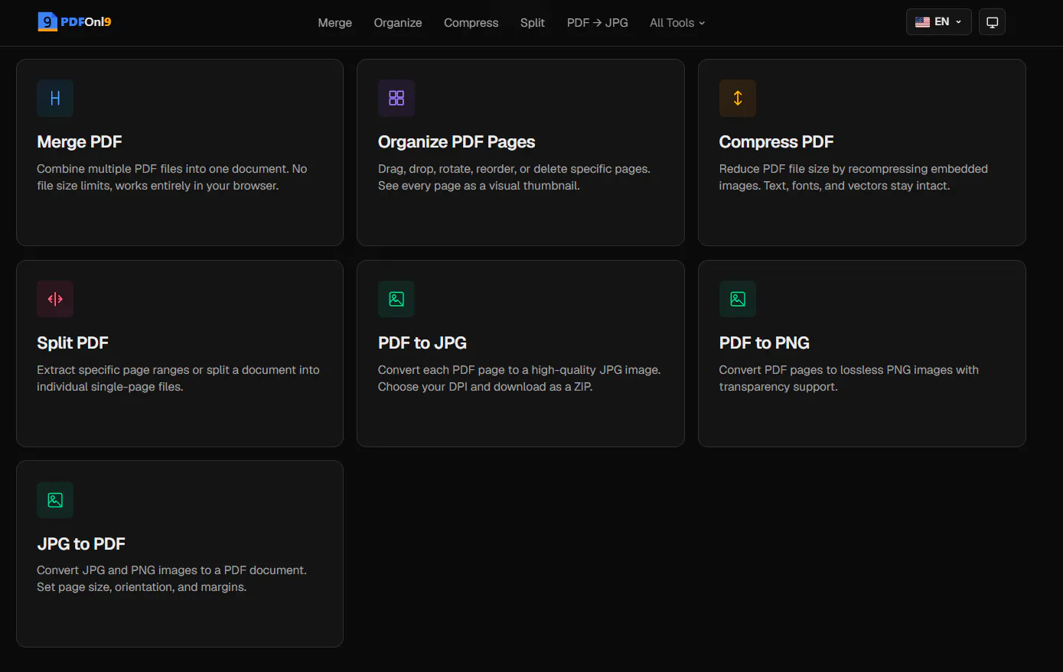
Task: Select Compress in the navigation bar
Action: click(471, 23)
